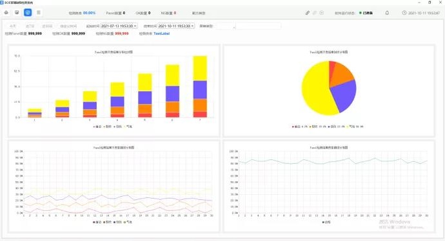Click the empty text field after the combo box
Screen dimensions: 445x241
coord(258,26)
